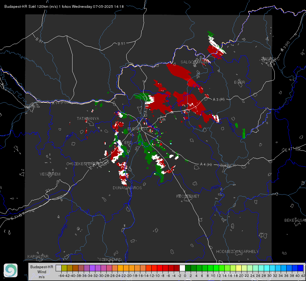Select the white swatch left of the 0 mark
The width and height of the screenshot is (306, 281).
click(x=182, y=268)
